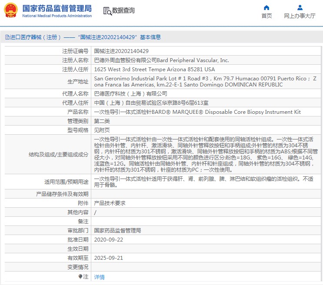Open the 详情 link
This screenshot has height=285, width=323.
click(100, 277)
